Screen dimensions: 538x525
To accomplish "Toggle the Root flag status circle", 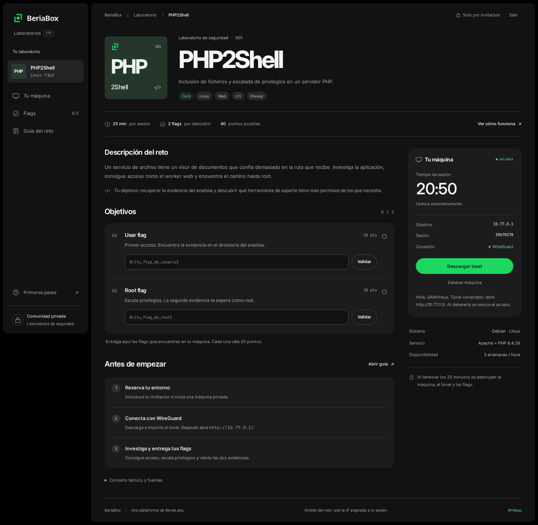I will (384, 292).
